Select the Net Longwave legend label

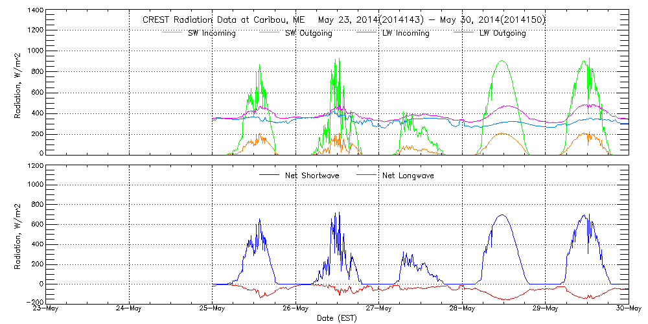pyautogui.click(x=408, y=176)
